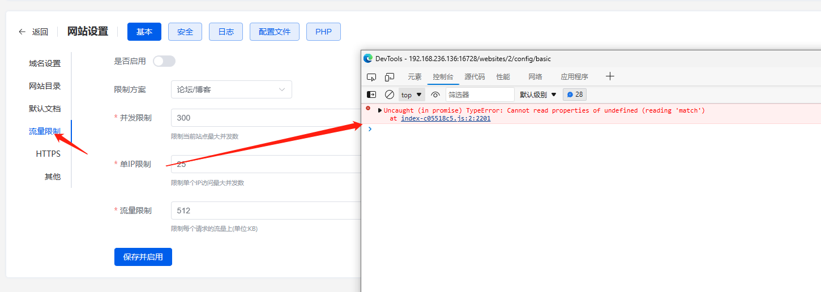Open the DevTools 元素 tab

coord(414,77)
